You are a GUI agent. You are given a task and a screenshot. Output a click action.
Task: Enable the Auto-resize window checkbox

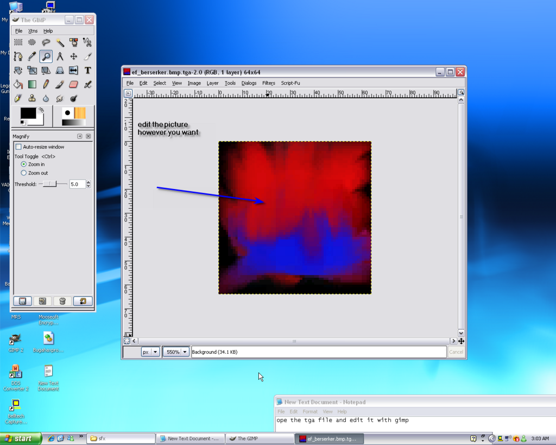[19, 147]
